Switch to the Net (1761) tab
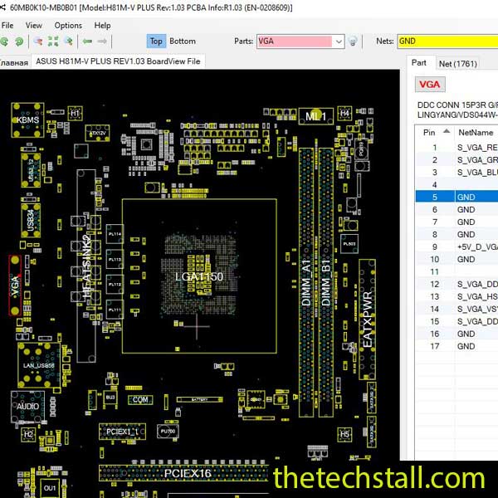498x498 pixels. pyautogui.click(x=457, y=63)
